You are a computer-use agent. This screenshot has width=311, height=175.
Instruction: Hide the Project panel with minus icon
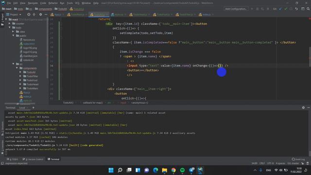click(46, 15)
